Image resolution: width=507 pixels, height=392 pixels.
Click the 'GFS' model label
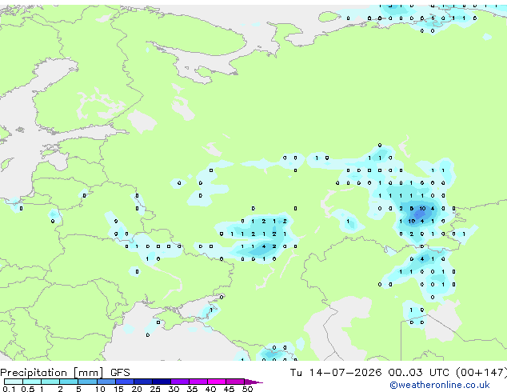coord(120,373)
